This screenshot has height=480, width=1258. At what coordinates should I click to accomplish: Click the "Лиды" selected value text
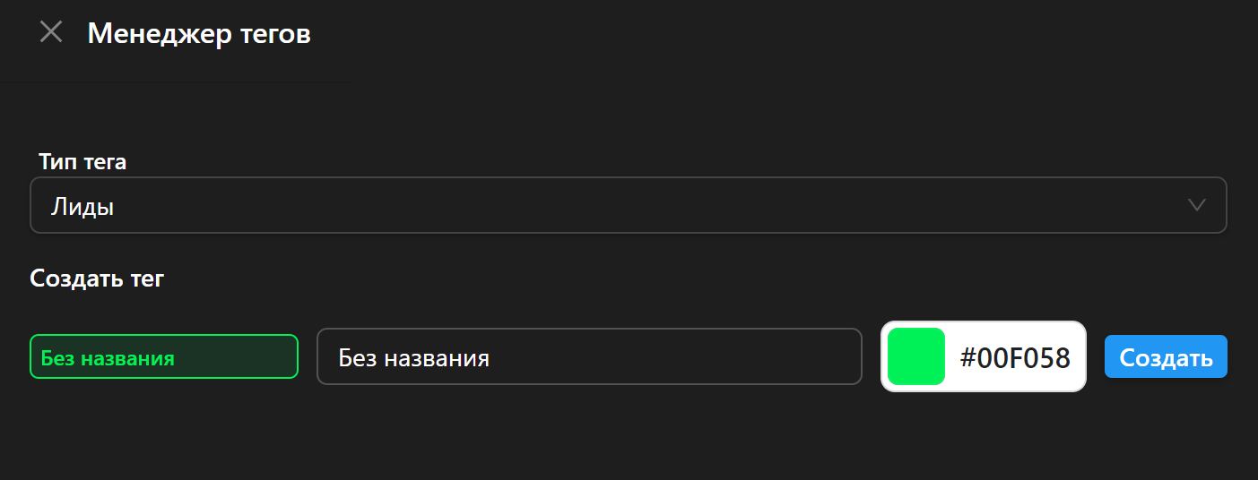click(x=82, y=207)
